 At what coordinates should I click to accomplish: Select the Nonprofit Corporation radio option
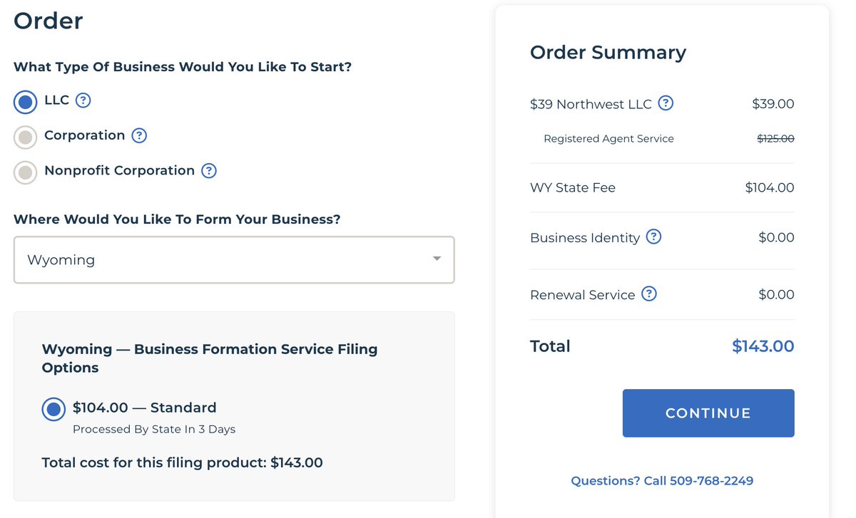[x=26, y=172]
